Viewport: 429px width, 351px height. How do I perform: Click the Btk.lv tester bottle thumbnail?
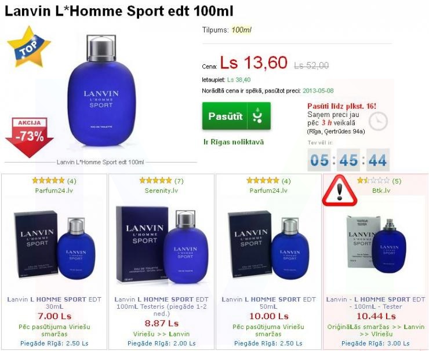(x=376, y=244)
